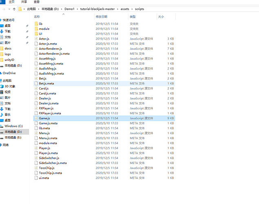Image resolution: width=259 pixels, height=204 pixels.
Task: Open unityID folder in quick access
Action: click(x=9, y=60)
